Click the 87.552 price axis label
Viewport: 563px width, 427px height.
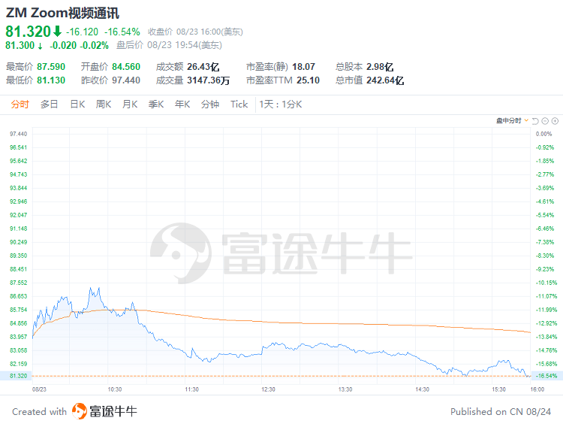pyautogui.click(x=18, y=283)
